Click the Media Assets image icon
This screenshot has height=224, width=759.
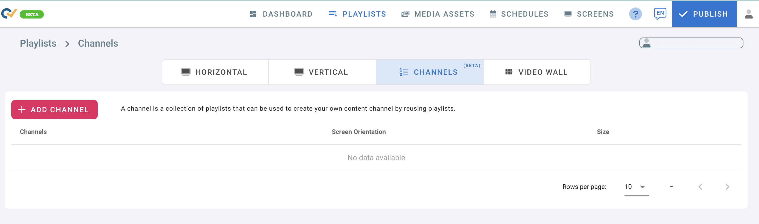click(x=405, y=14)
